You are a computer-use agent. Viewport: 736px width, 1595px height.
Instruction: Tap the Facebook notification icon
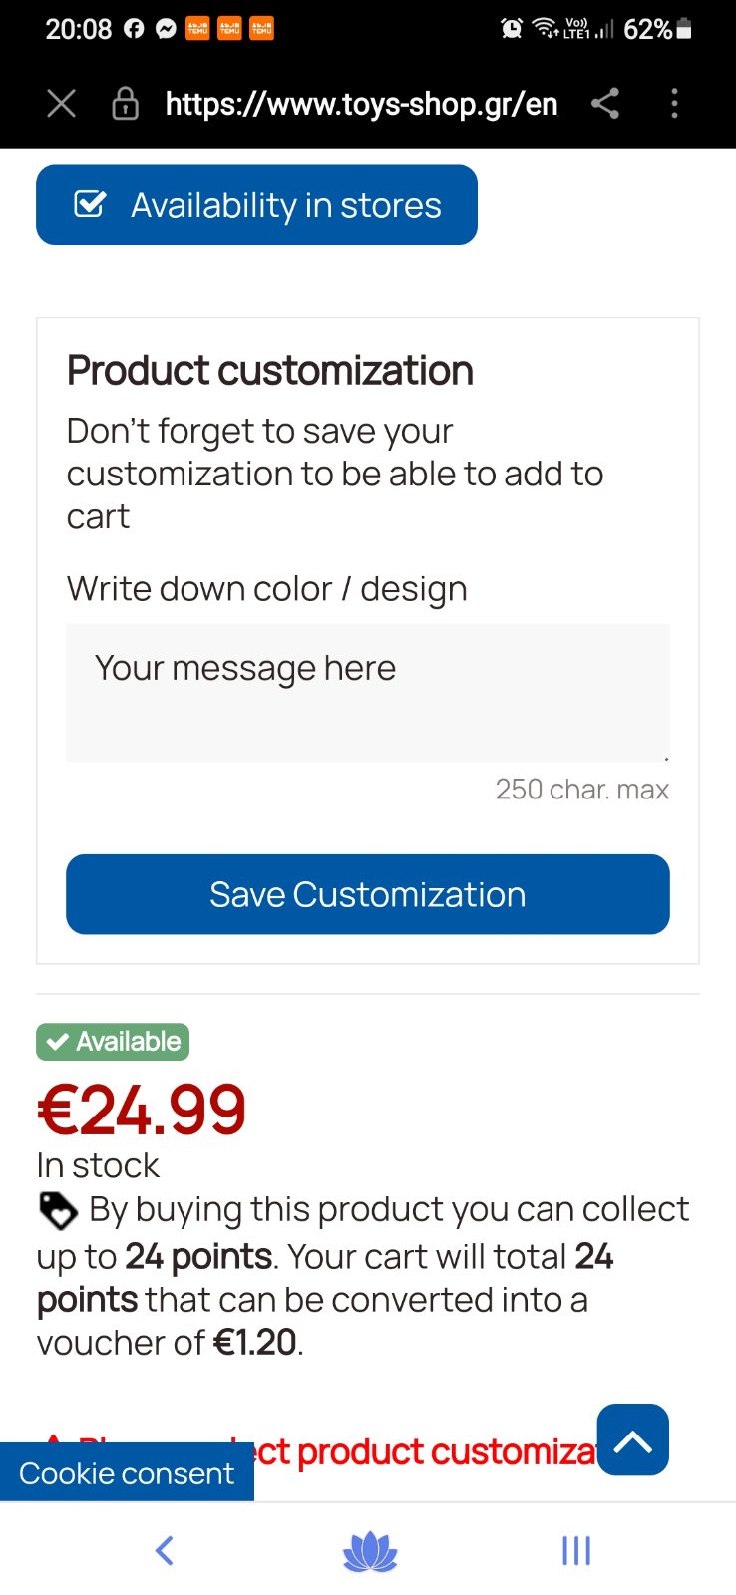click(x=134, y=29)
